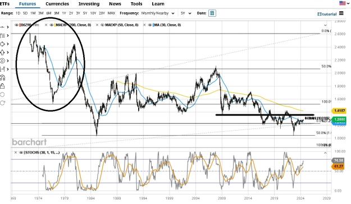
Task: Click the US flag country selector
Action: (x=343, y=3)
